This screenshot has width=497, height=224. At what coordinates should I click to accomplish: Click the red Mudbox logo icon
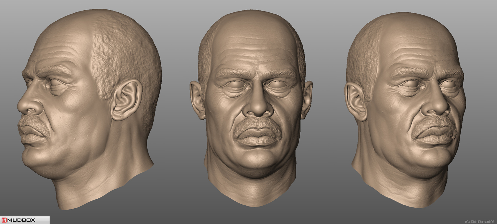(4, 220)
